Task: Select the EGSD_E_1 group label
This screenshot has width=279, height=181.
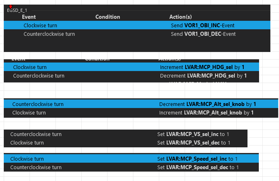Action: tap(17, 11)
